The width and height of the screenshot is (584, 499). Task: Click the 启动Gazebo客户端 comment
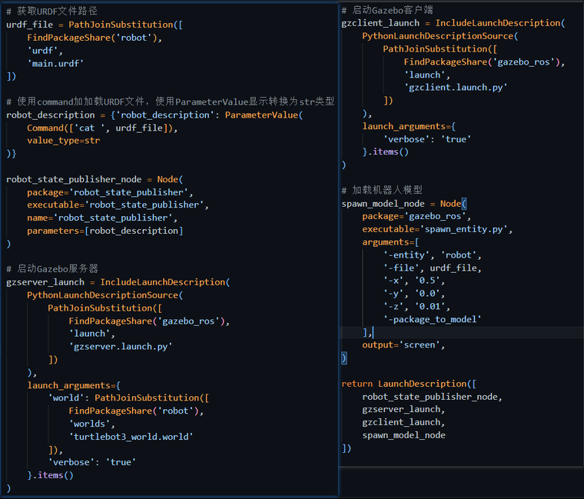click(x=387, y=10)
